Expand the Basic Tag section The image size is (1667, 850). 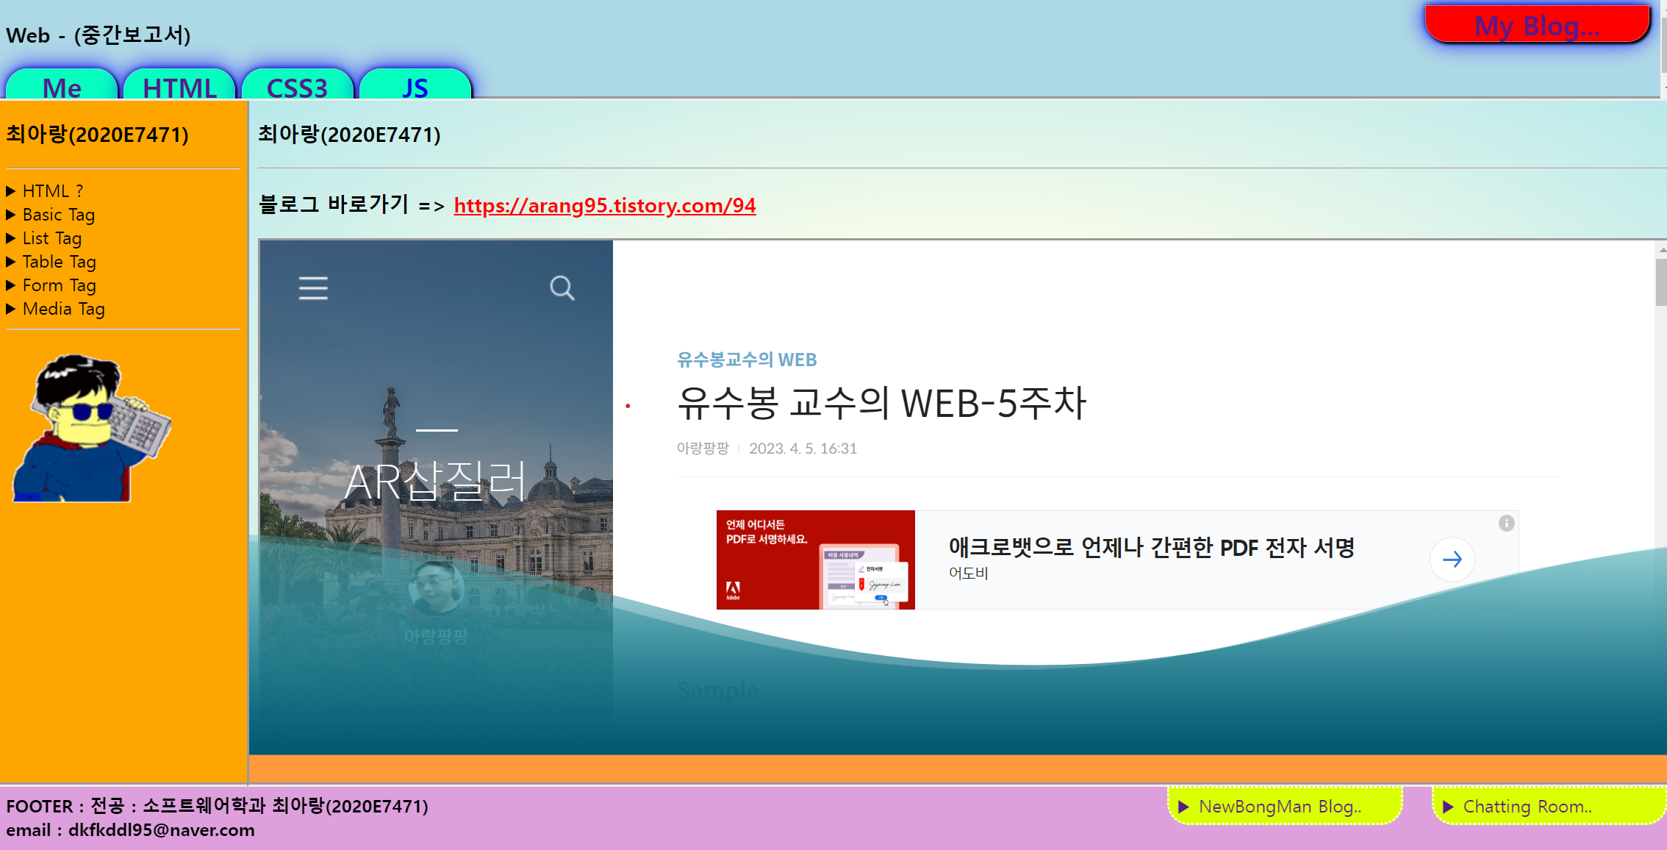pyautogui.click(x=11, y=215)
